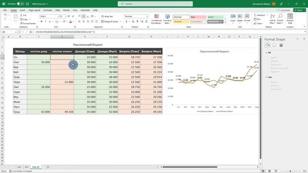Switch to the Data tab
Image resolution: width=308 pixels, height=173 pixels.
click(58, 10)
